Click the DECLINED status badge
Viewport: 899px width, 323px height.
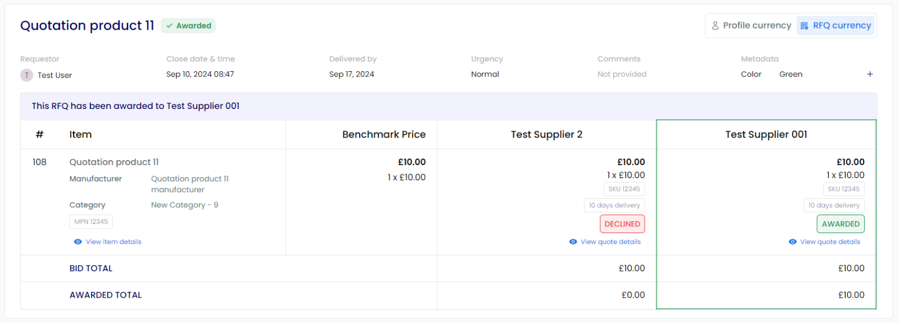pos(622,224)
